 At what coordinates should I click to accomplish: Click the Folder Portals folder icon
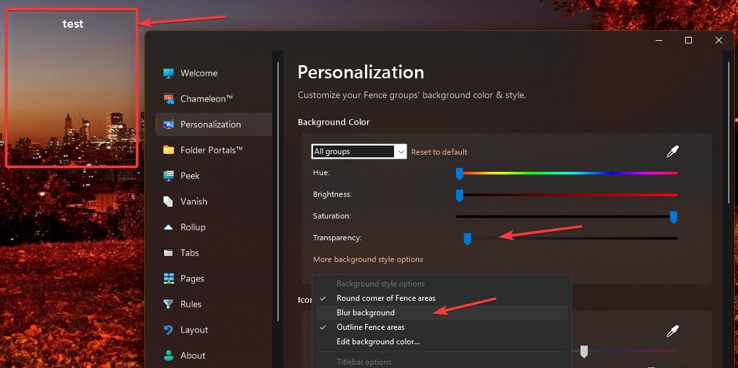[x=169, y=150]
